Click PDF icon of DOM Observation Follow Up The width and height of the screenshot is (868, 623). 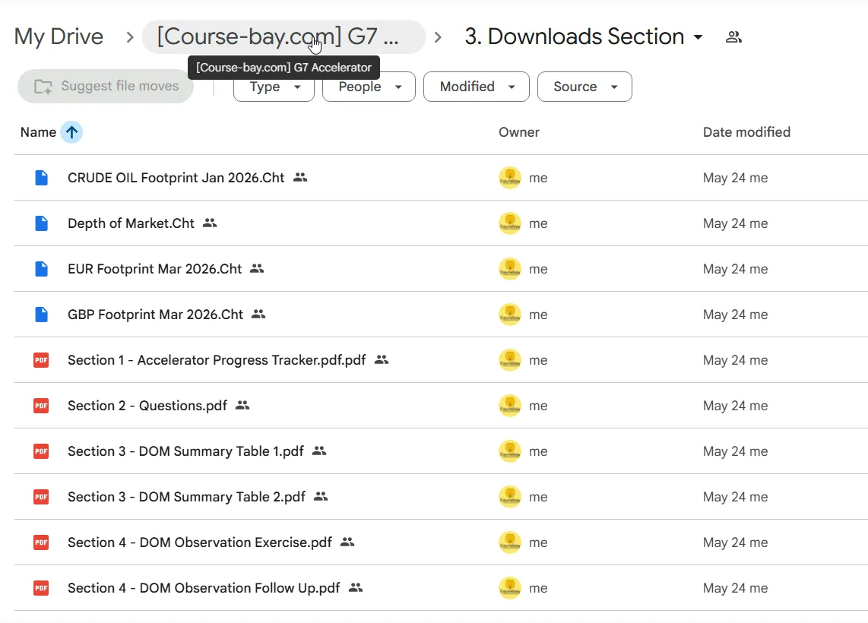(x=41, y=588)
